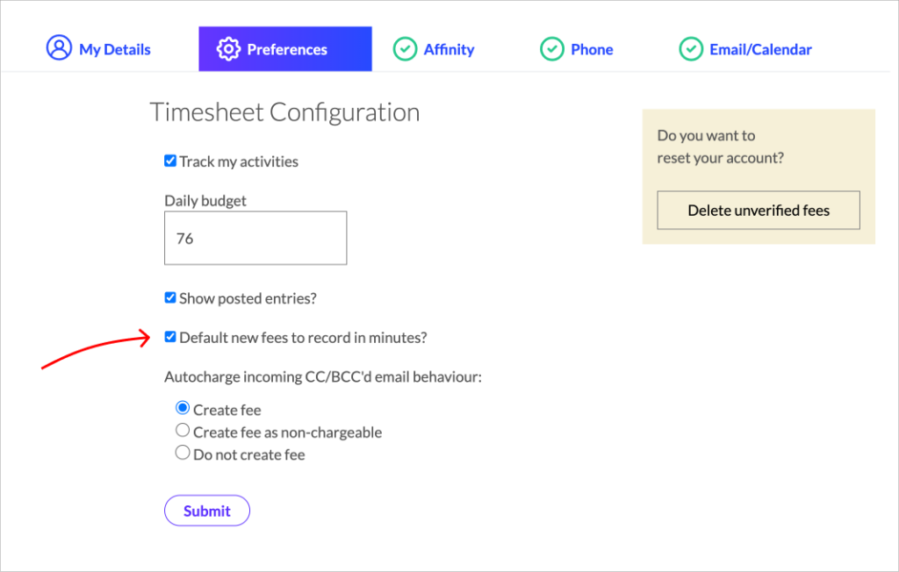The width and height of the screenshot is (899, 572).
Task: Switch to the Affinity tab
Action: click(449, 50)
